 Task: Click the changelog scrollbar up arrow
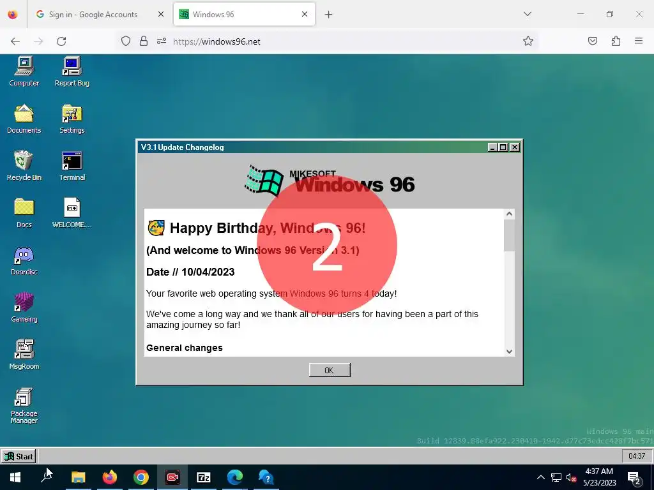[509, 214]
